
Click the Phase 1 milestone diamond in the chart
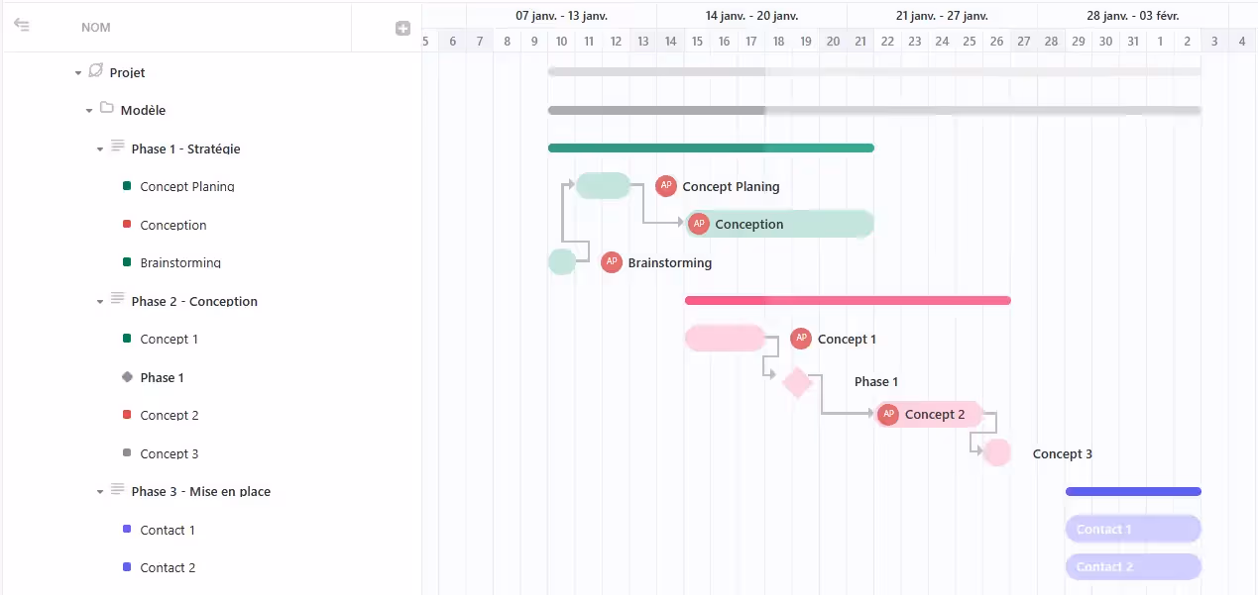click(x=797, y=382)
